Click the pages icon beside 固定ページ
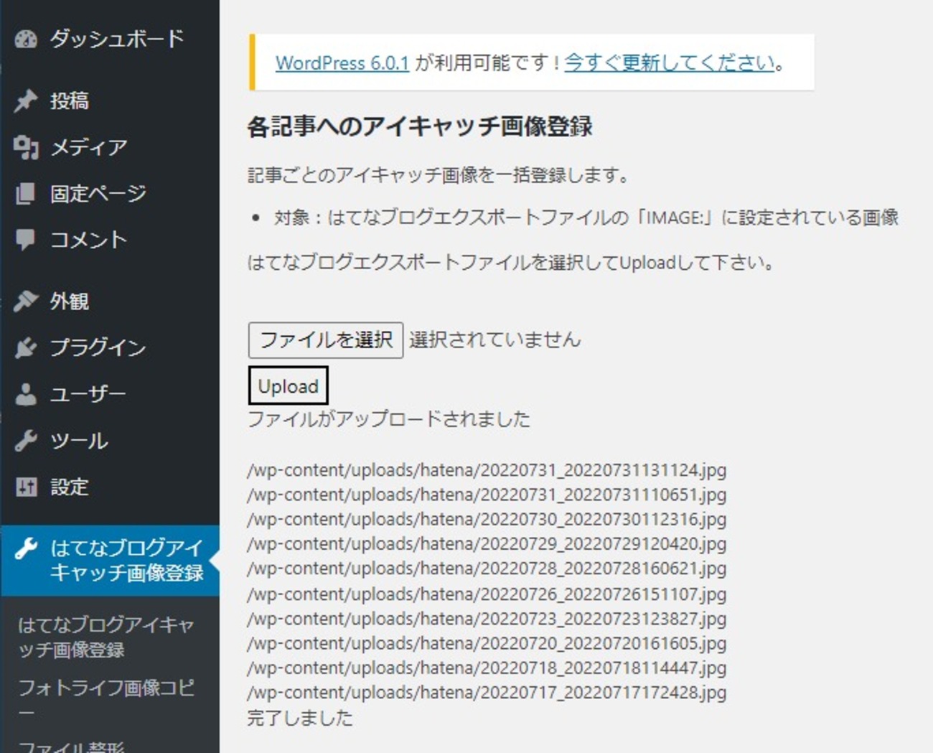The image size is (933, 753). point(26,194)
